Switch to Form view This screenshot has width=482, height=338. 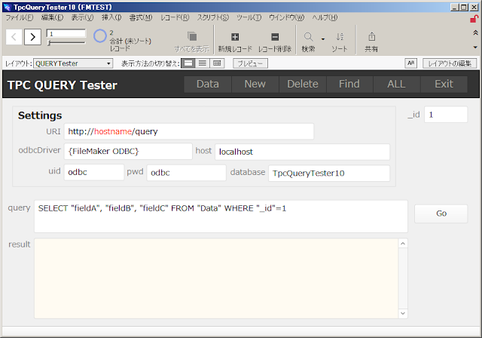(x=188, y=63)
